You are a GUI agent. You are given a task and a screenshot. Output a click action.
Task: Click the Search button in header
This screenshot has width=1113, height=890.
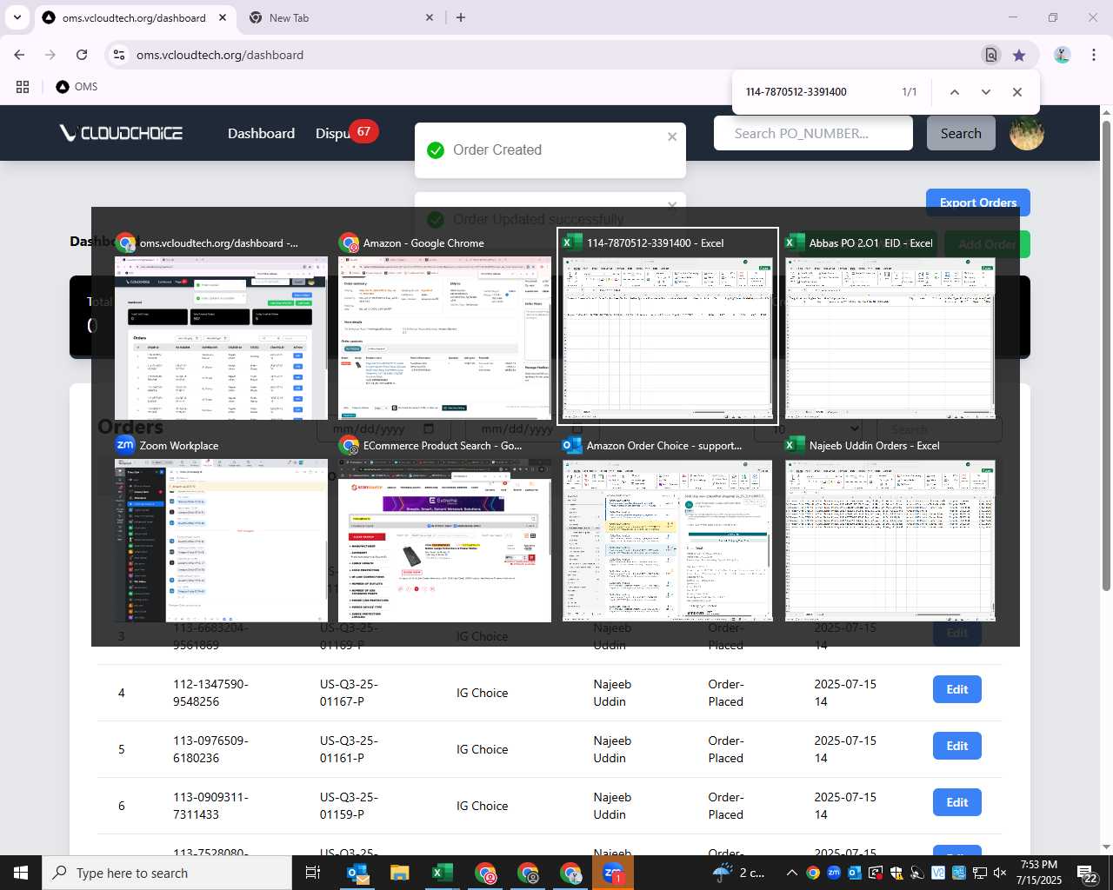click(961, 133)
